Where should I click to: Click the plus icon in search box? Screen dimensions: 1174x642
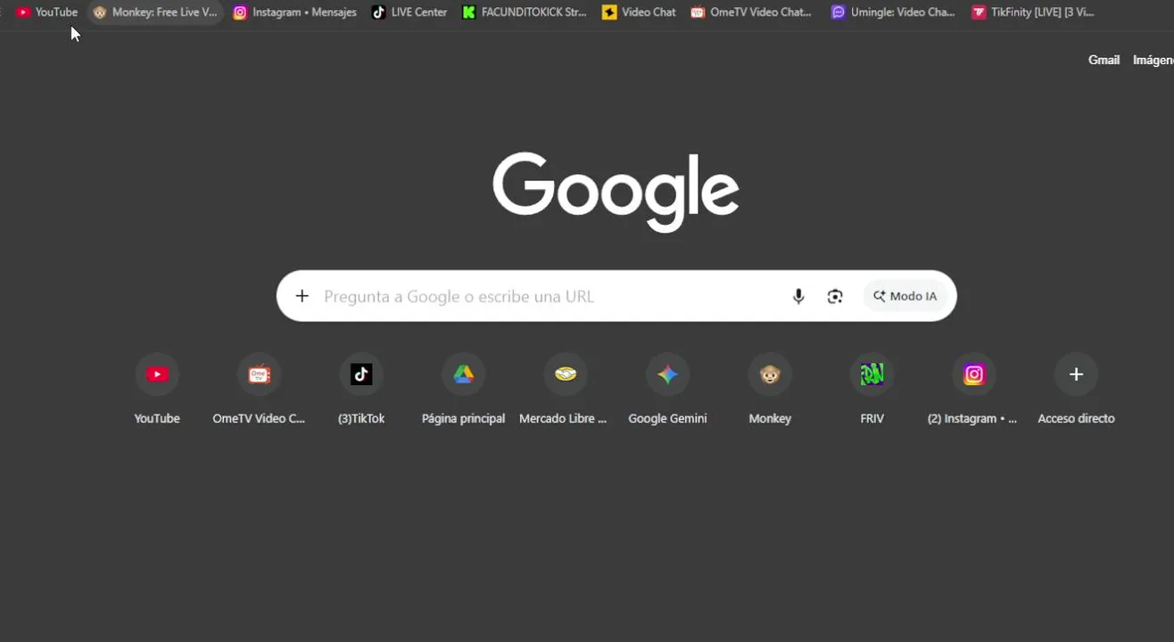click(x=302, y=296)
